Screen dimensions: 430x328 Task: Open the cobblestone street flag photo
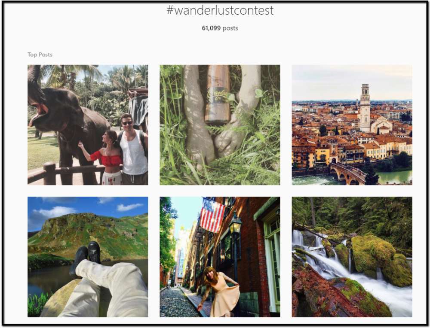(x=220, y=257)
